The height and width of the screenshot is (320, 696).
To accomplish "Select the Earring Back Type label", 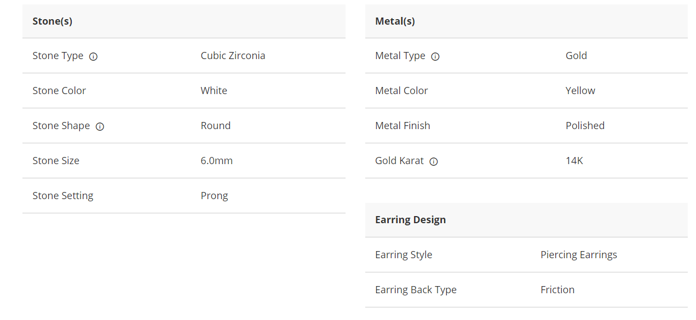I will (416, 290).
